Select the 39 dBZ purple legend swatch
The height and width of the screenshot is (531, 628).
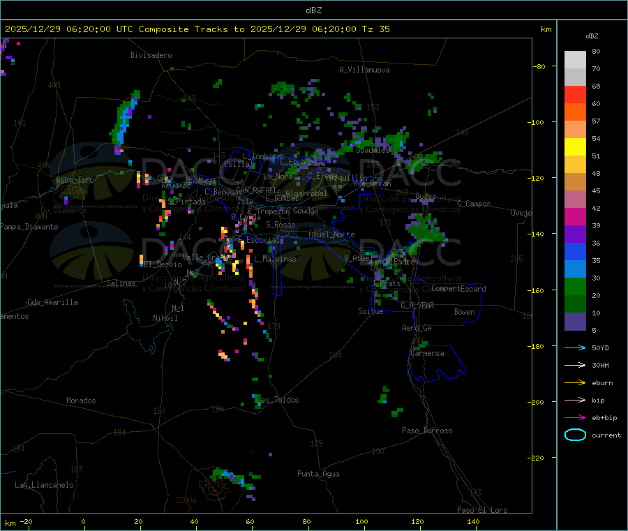575,234
